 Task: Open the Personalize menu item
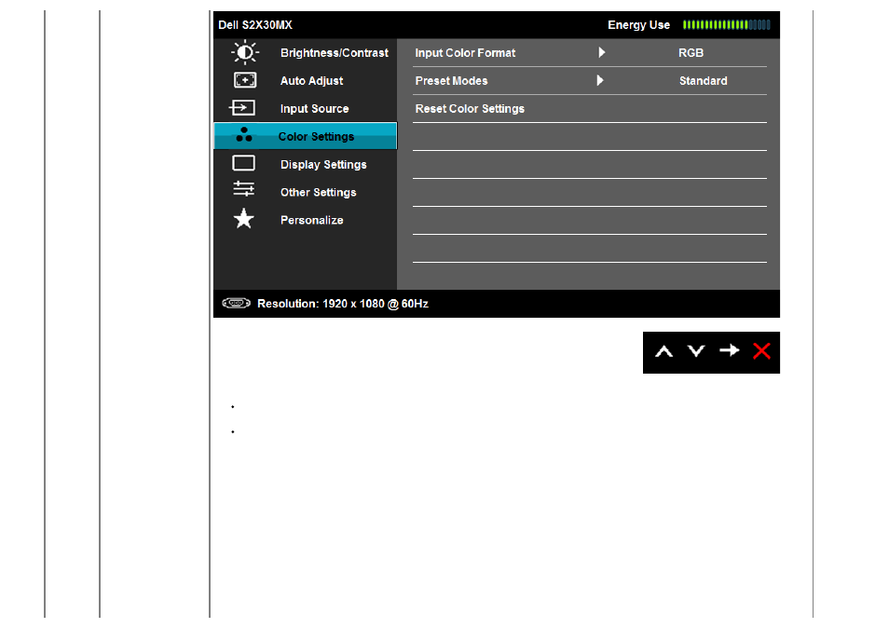[311, 220]
